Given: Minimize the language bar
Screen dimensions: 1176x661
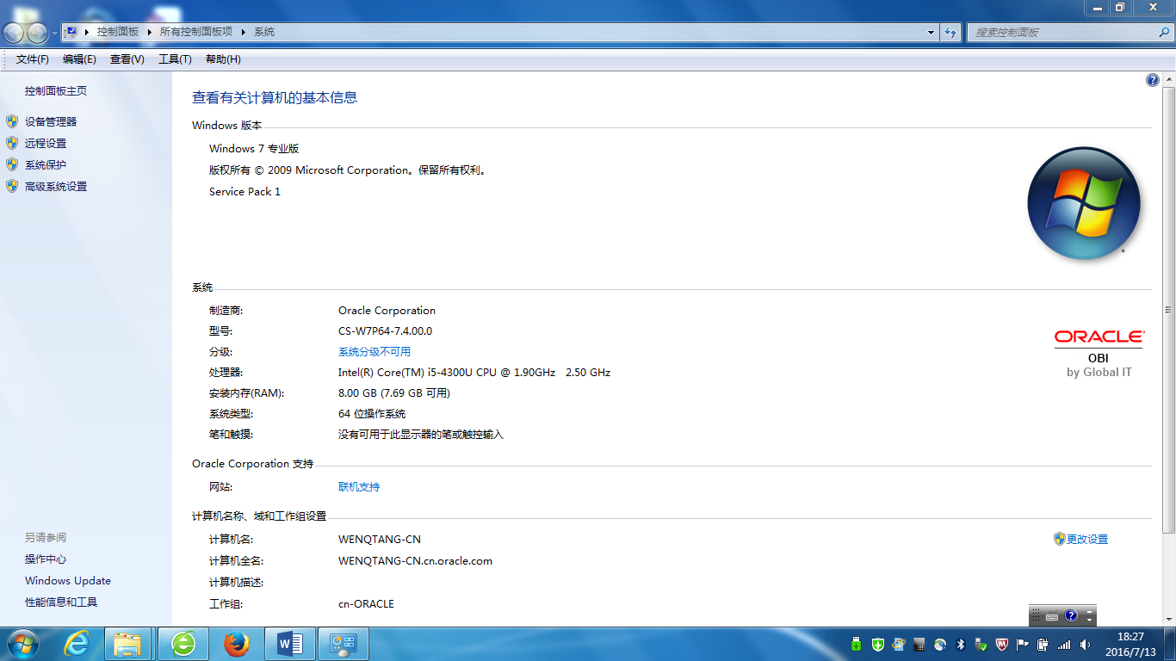Looking at the screenshot, I should point(1090,611).
